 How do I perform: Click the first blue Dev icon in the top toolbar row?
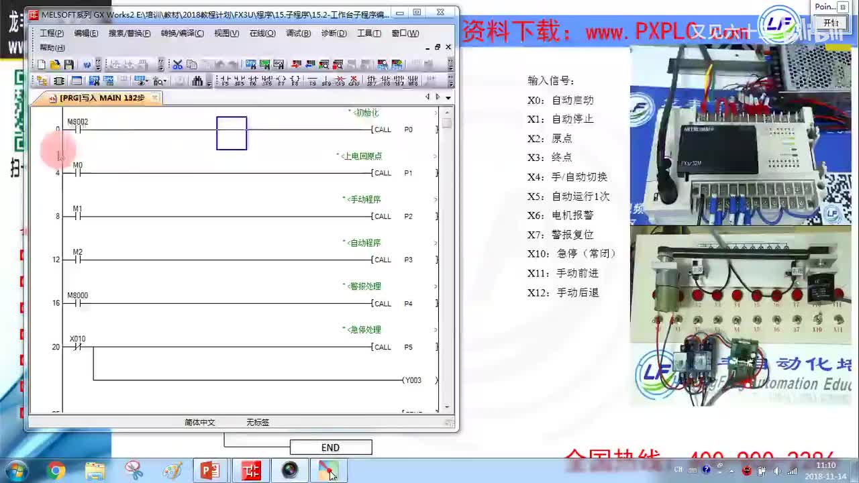(x=251, y=64)
